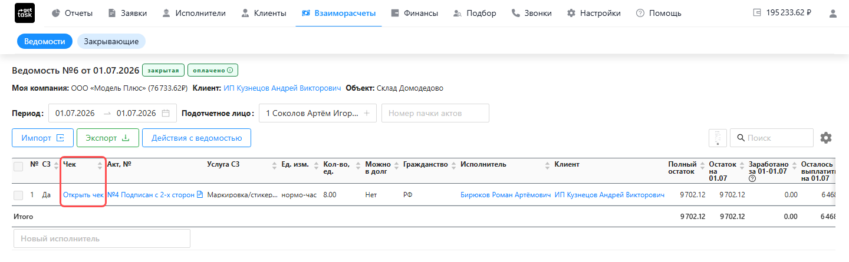
Task: Select the Взаиморасчеты tab
Action: (338, 13)
